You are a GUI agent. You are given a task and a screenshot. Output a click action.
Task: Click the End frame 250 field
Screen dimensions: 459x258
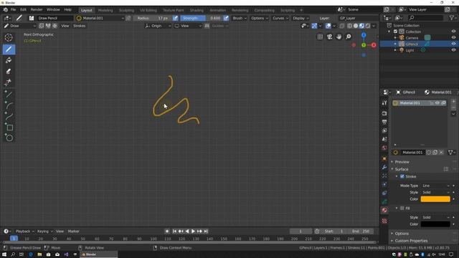[361, 231]
